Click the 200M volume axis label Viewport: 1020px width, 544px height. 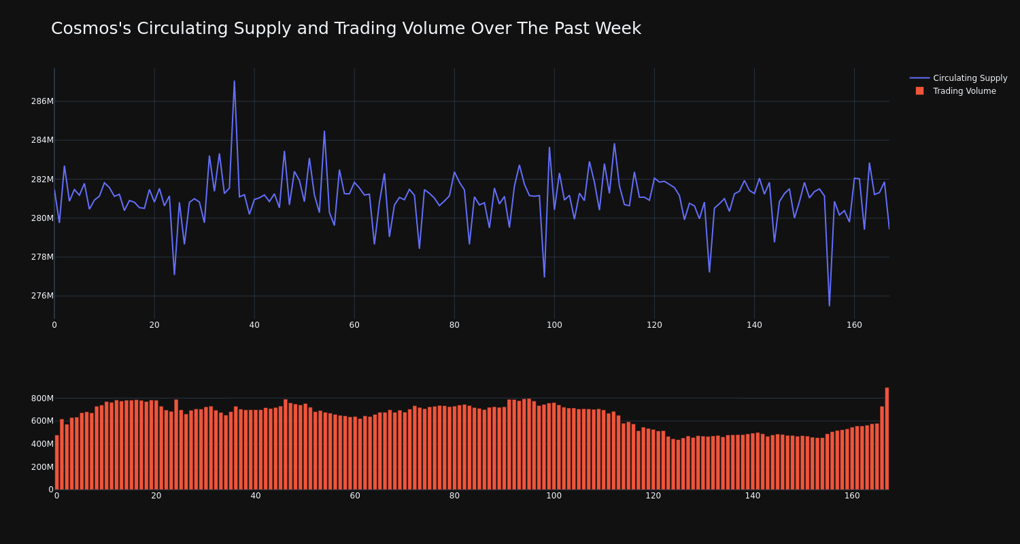click(x=42, y=467)
